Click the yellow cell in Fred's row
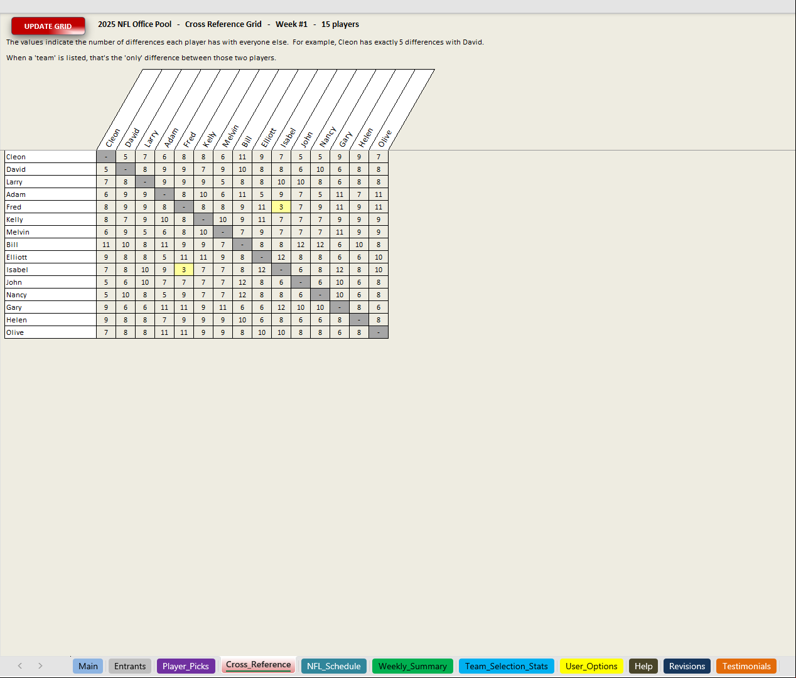This screenshot has height=678, width=796. 281,207
